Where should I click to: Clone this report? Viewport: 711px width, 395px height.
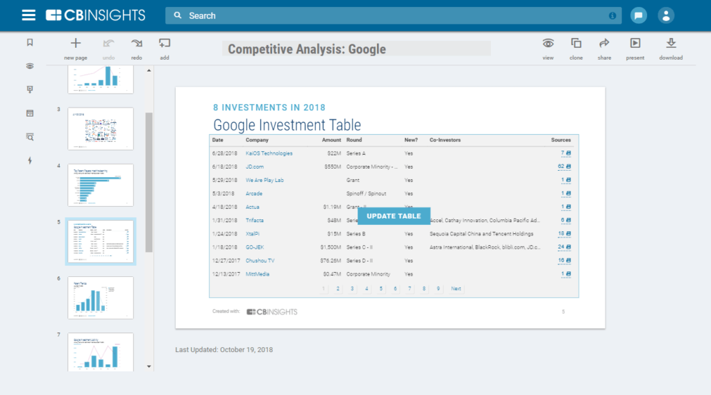(576, 49)
